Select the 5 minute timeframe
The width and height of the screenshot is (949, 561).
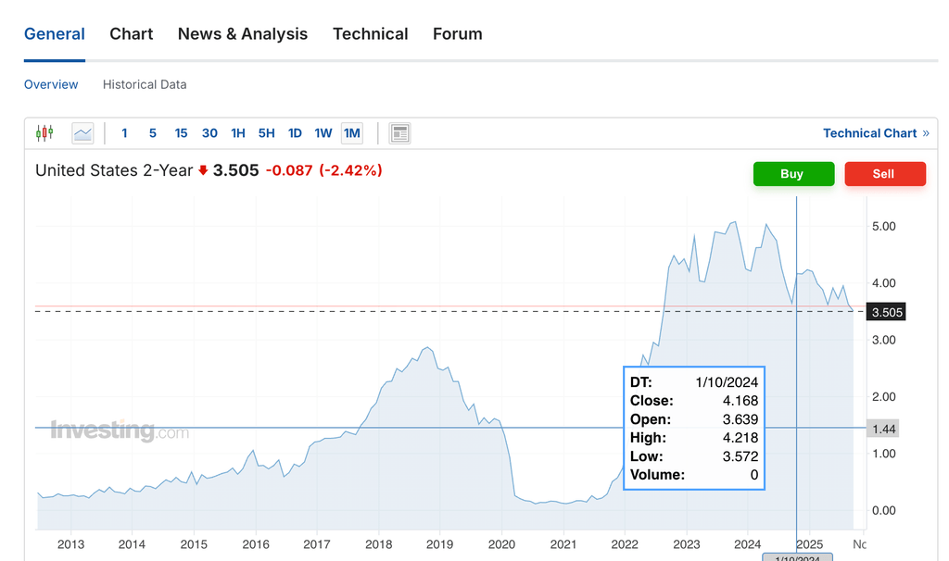pos(153,133)
